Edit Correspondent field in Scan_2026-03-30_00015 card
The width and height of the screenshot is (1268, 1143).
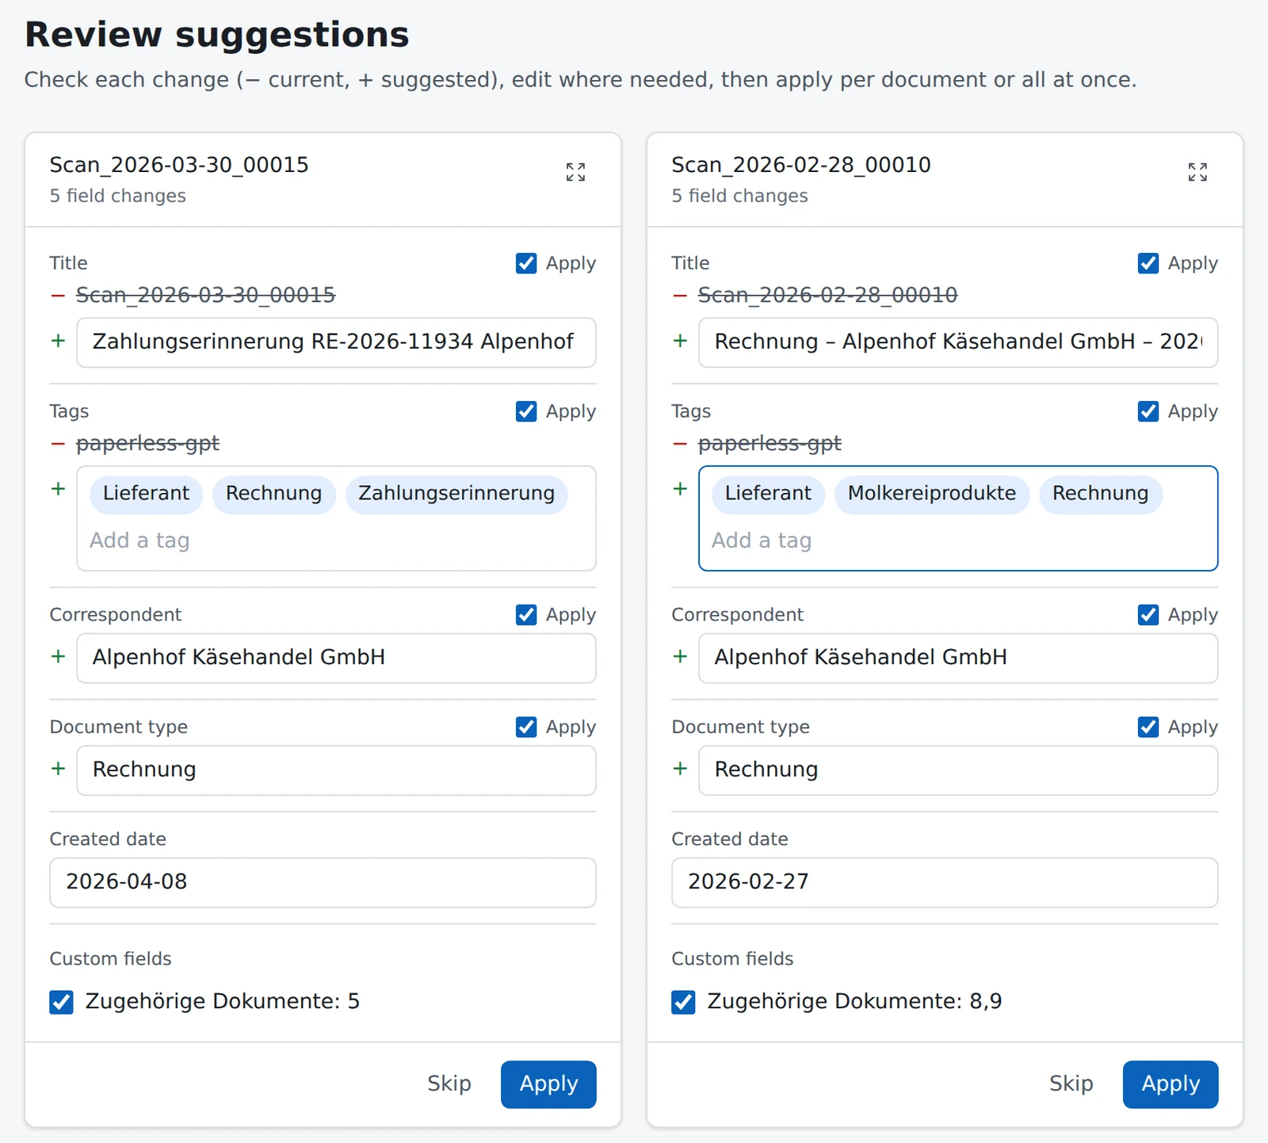[336, 658]
